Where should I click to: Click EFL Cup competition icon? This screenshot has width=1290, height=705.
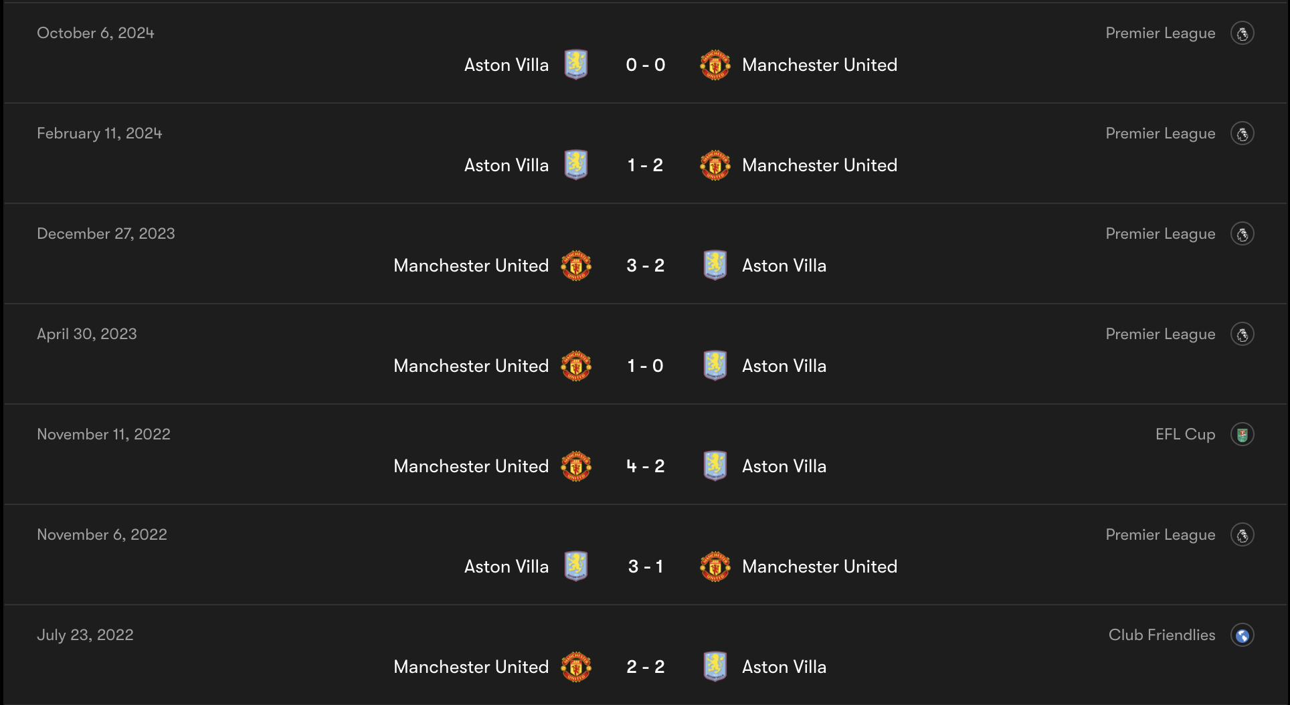1242,435
